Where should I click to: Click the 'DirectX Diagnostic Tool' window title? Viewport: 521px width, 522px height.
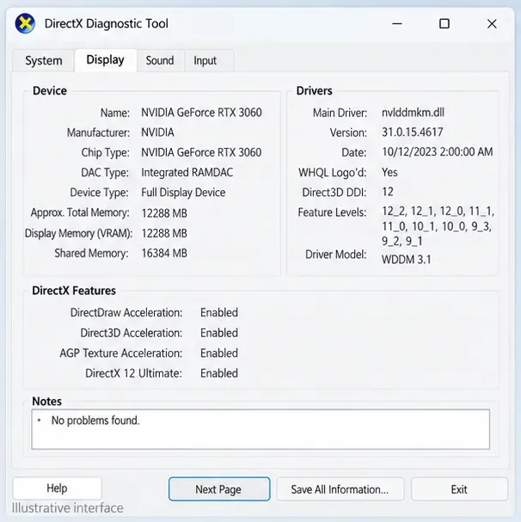107,23
